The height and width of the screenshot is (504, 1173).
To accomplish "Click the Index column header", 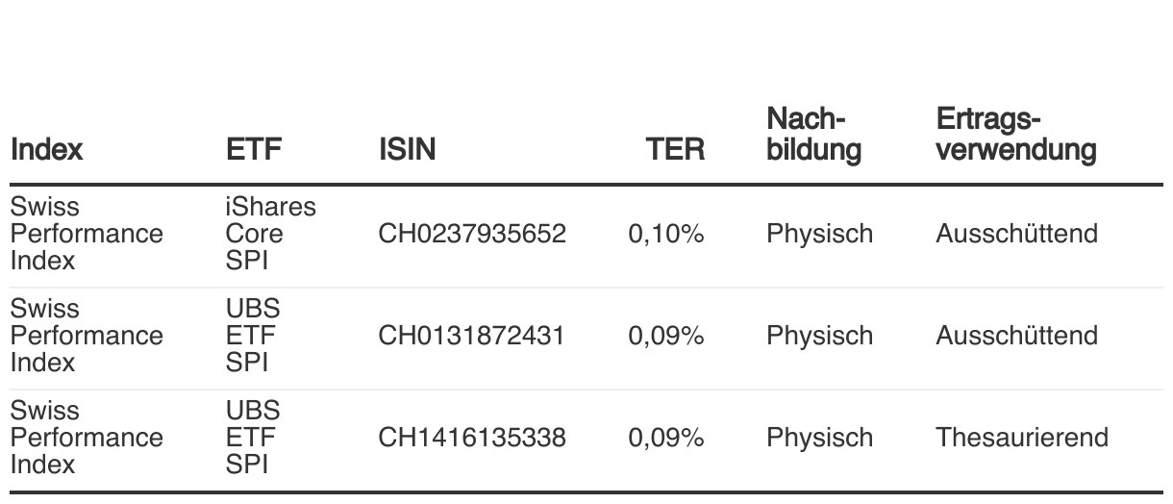I will (46, 150).
